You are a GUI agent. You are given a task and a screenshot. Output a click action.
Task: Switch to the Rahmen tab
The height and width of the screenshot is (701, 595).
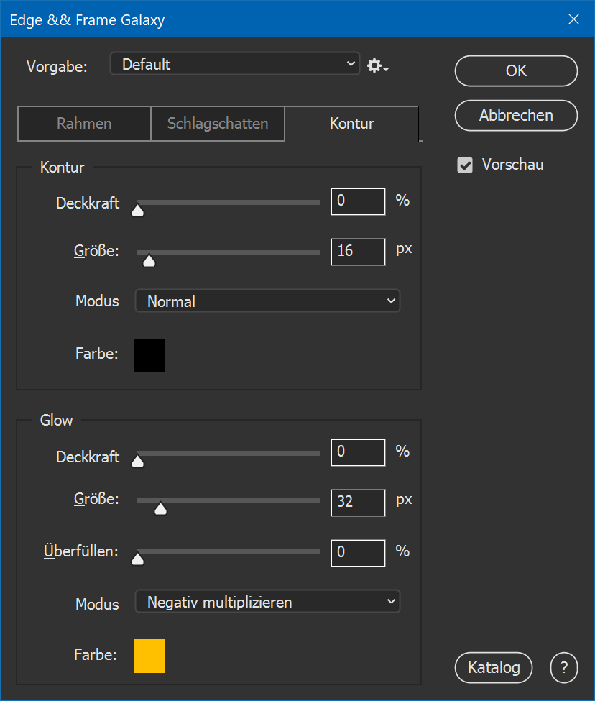pos(84,124)
